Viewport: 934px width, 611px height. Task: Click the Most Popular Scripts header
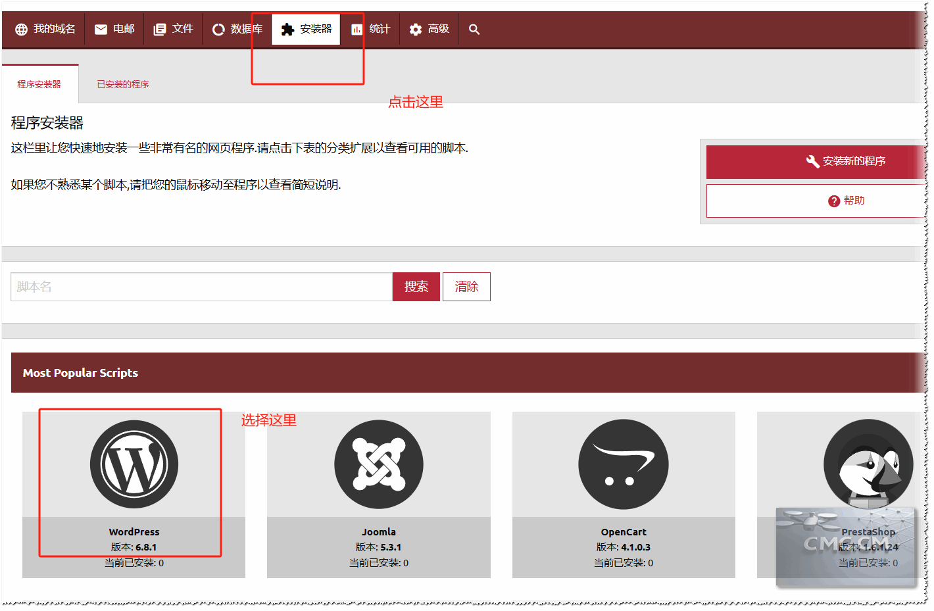[467, 373]
